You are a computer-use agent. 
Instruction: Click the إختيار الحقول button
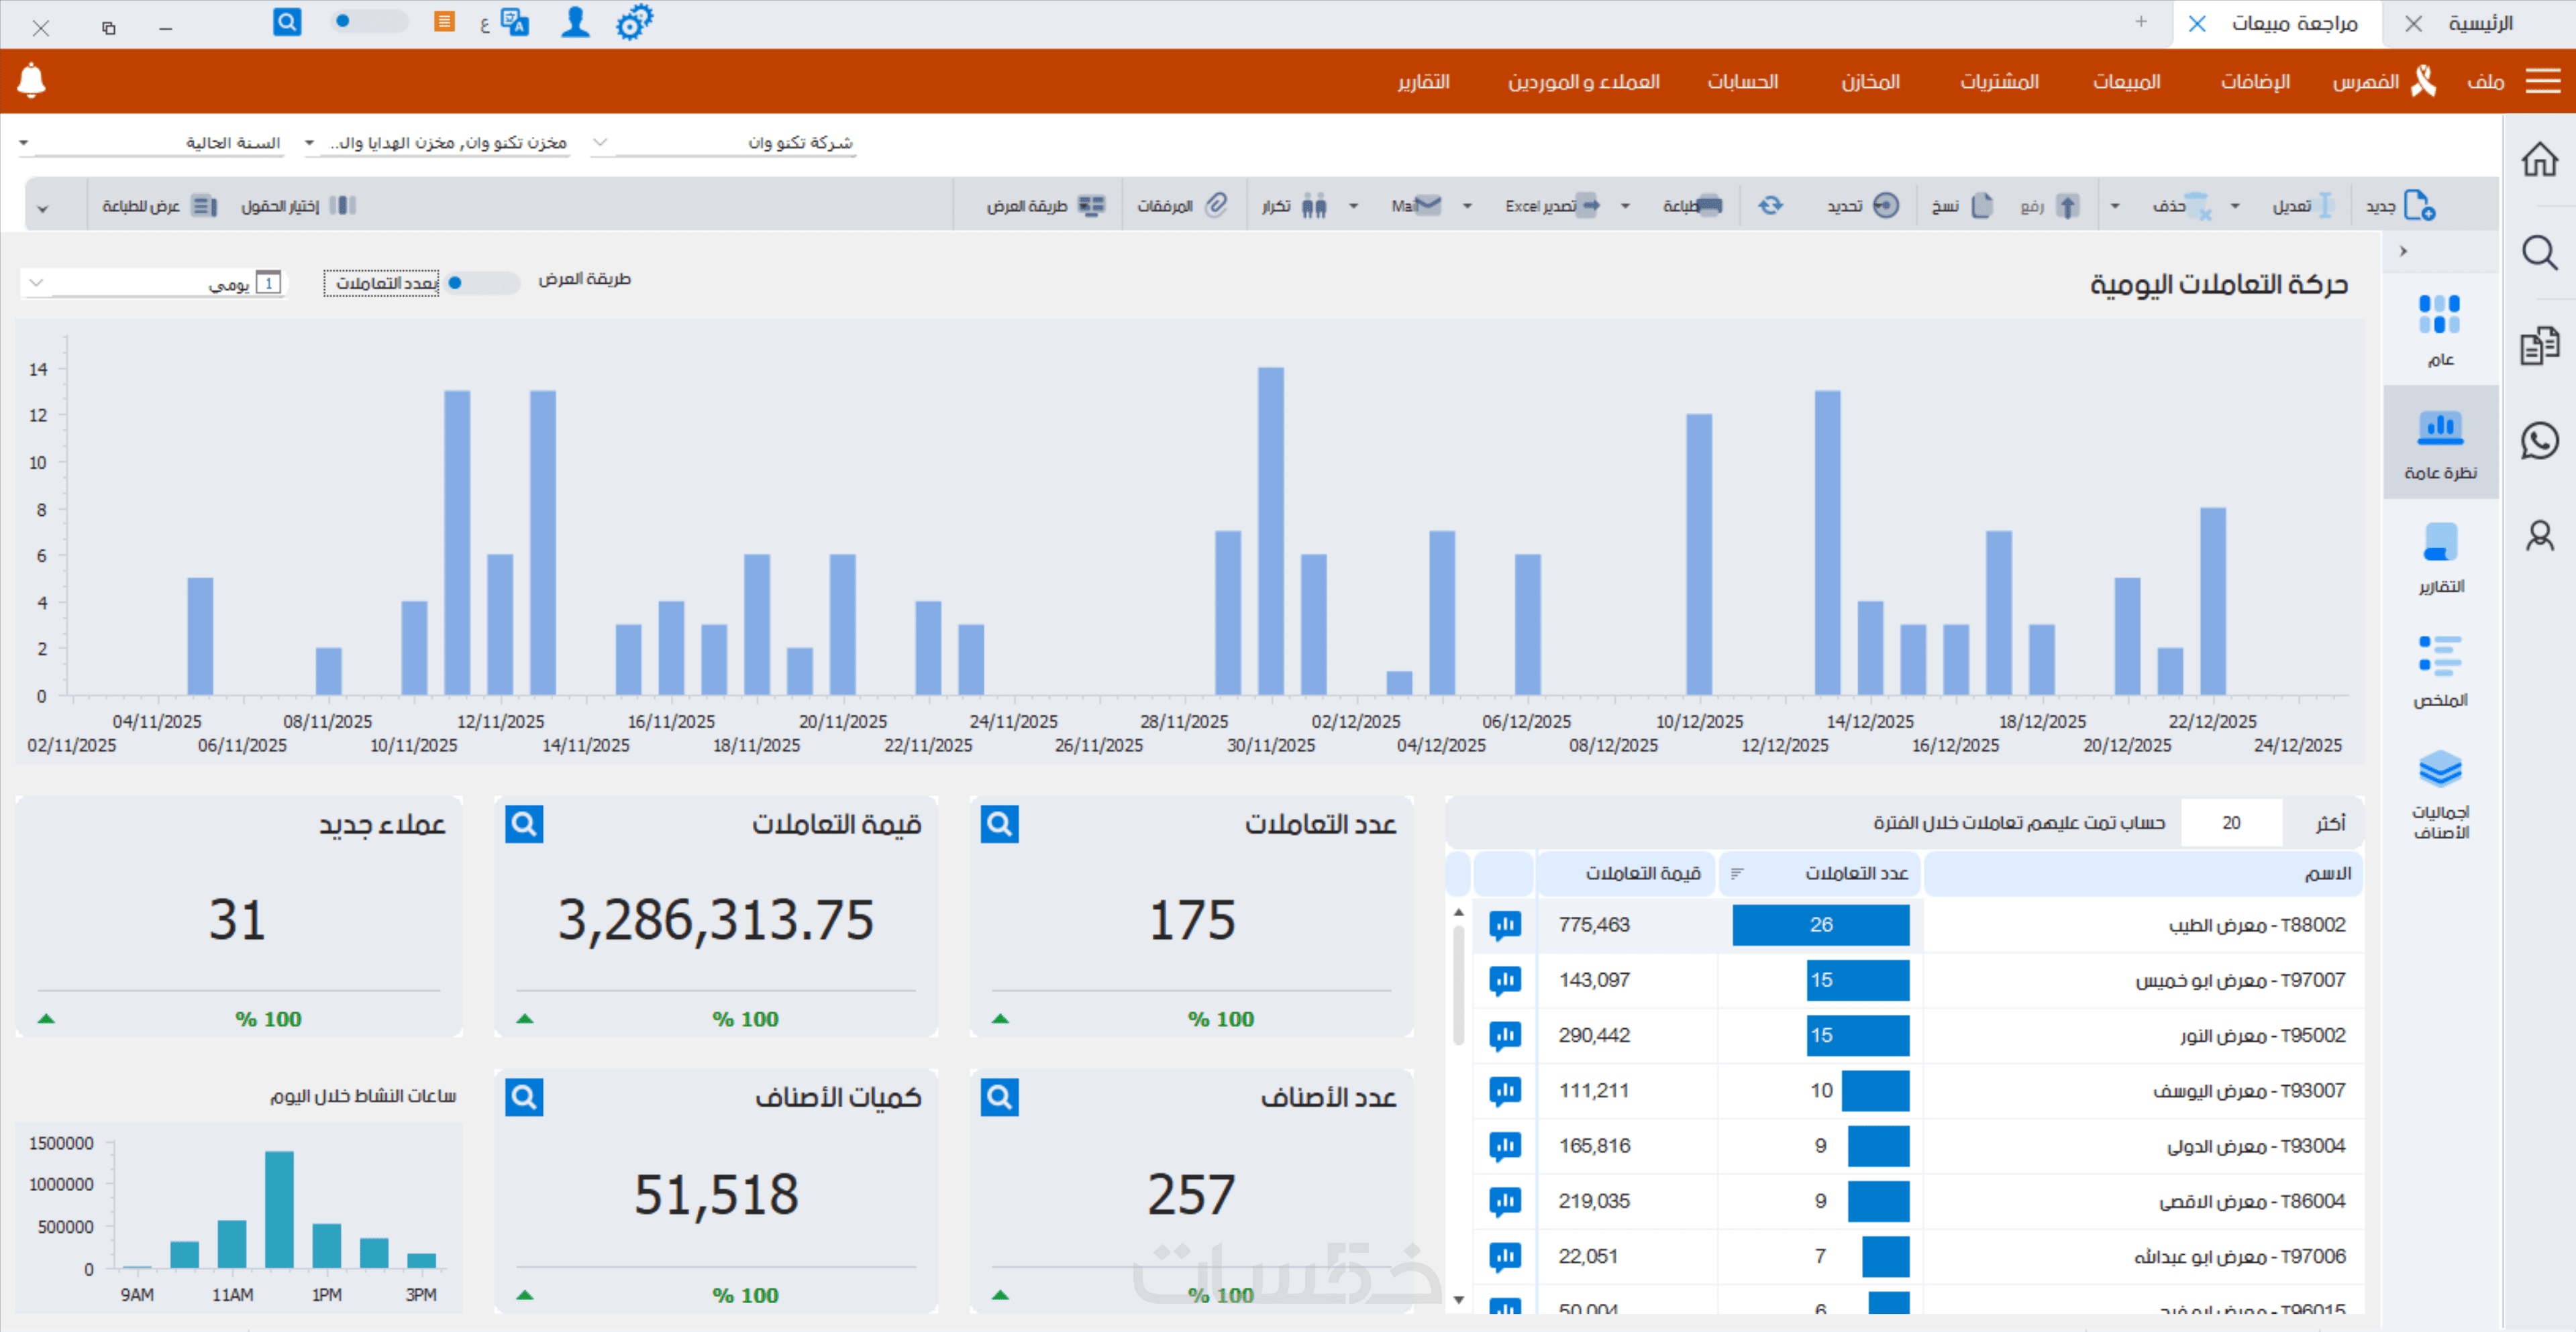pos(298,206)
